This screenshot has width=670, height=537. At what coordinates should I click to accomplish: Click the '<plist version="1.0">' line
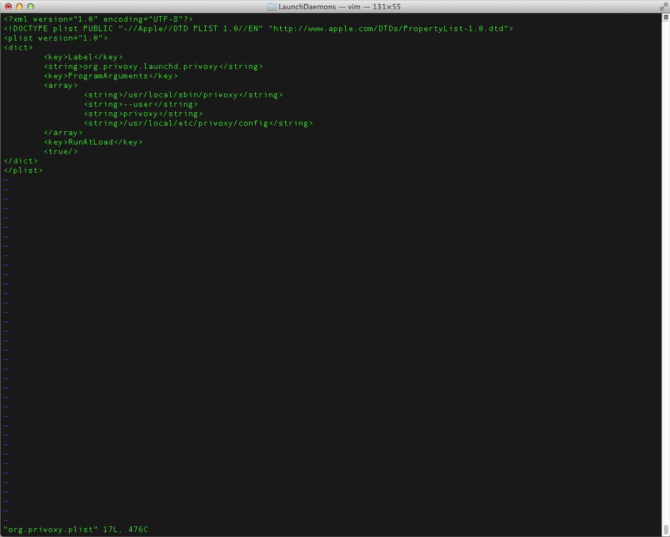point(56,38)
